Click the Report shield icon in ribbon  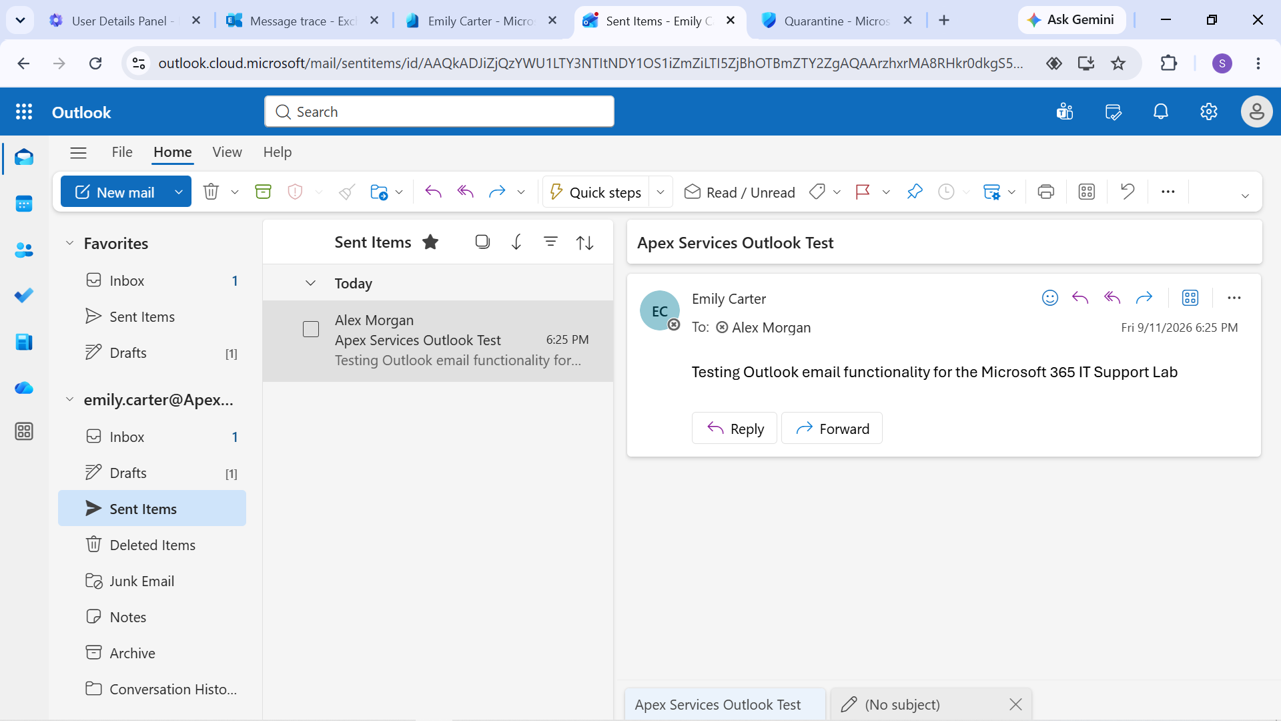(x=295, y=192)
